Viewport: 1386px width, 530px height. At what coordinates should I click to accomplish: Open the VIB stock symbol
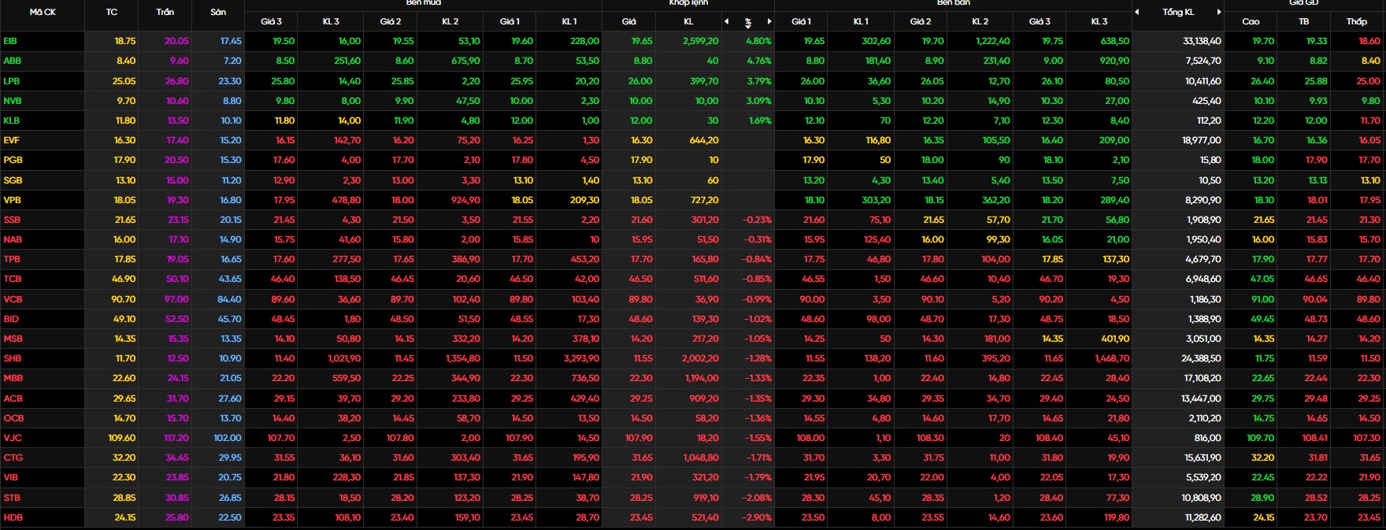click(10, 477)
